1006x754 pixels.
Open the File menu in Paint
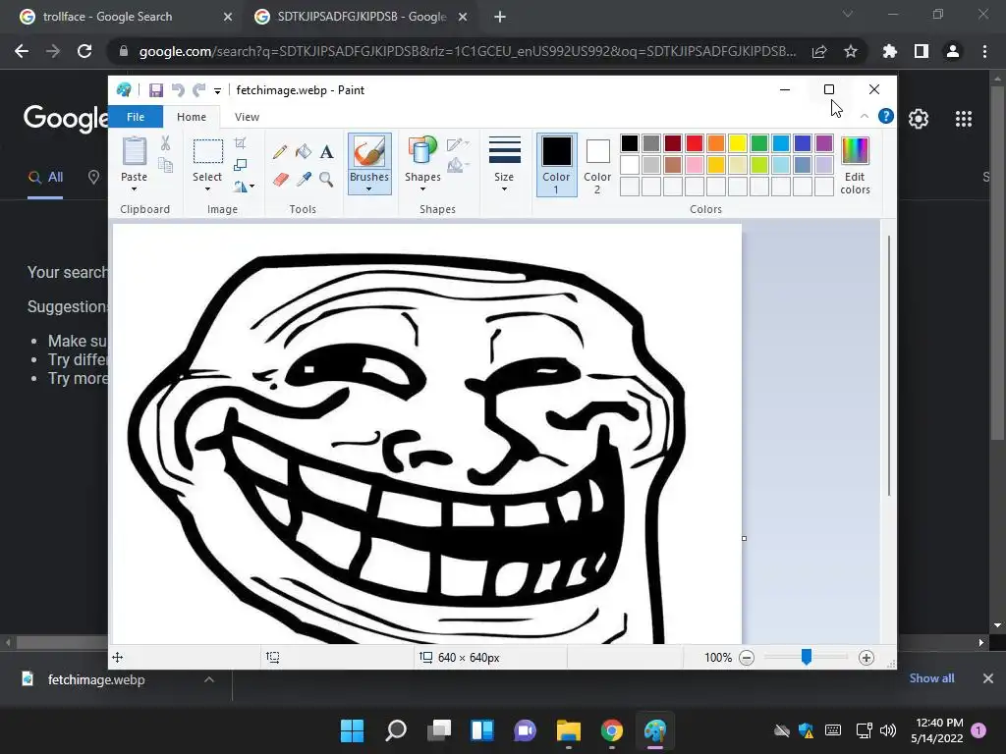click(136, 117)
